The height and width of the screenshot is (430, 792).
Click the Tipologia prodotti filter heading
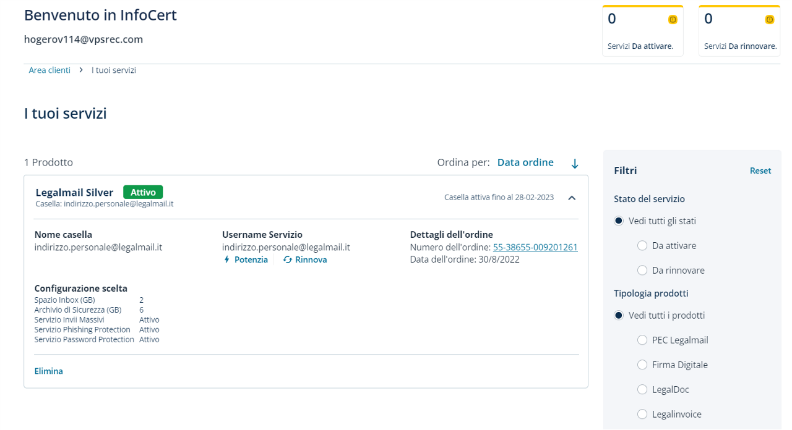(x=651, y=293)
